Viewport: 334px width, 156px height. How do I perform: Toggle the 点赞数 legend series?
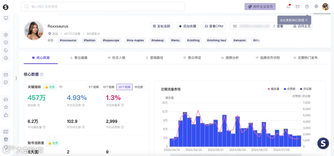pos(289,89)
